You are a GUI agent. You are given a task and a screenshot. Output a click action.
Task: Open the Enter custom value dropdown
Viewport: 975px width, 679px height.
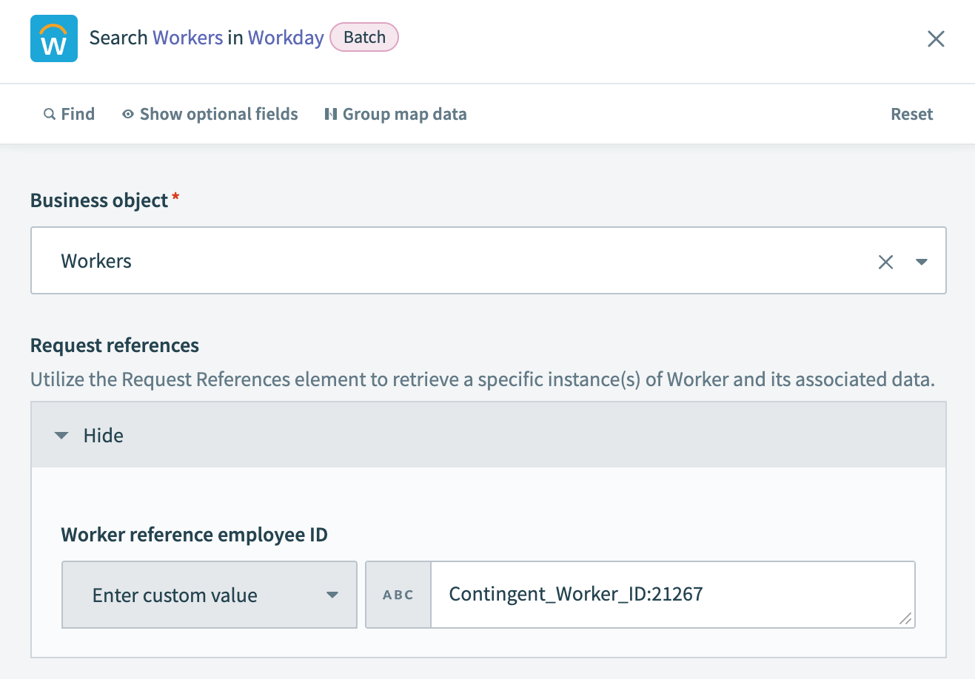point(333,594)
